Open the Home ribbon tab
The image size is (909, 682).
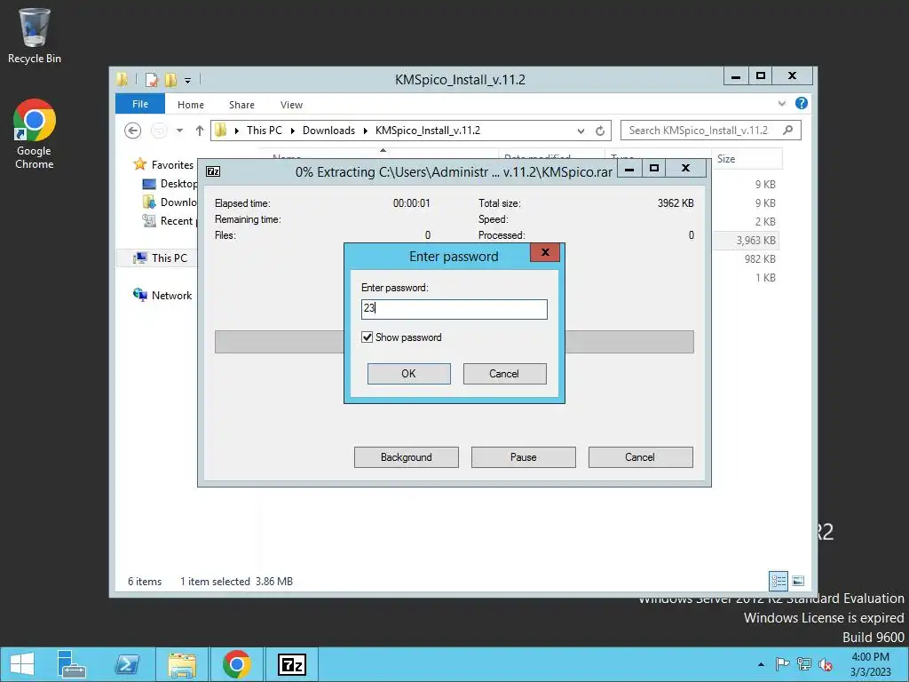[191, 105]
